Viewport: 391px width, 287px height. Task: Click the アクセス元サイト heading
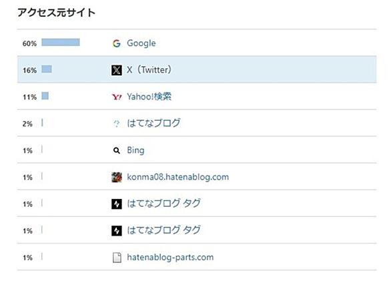point(56,13)
